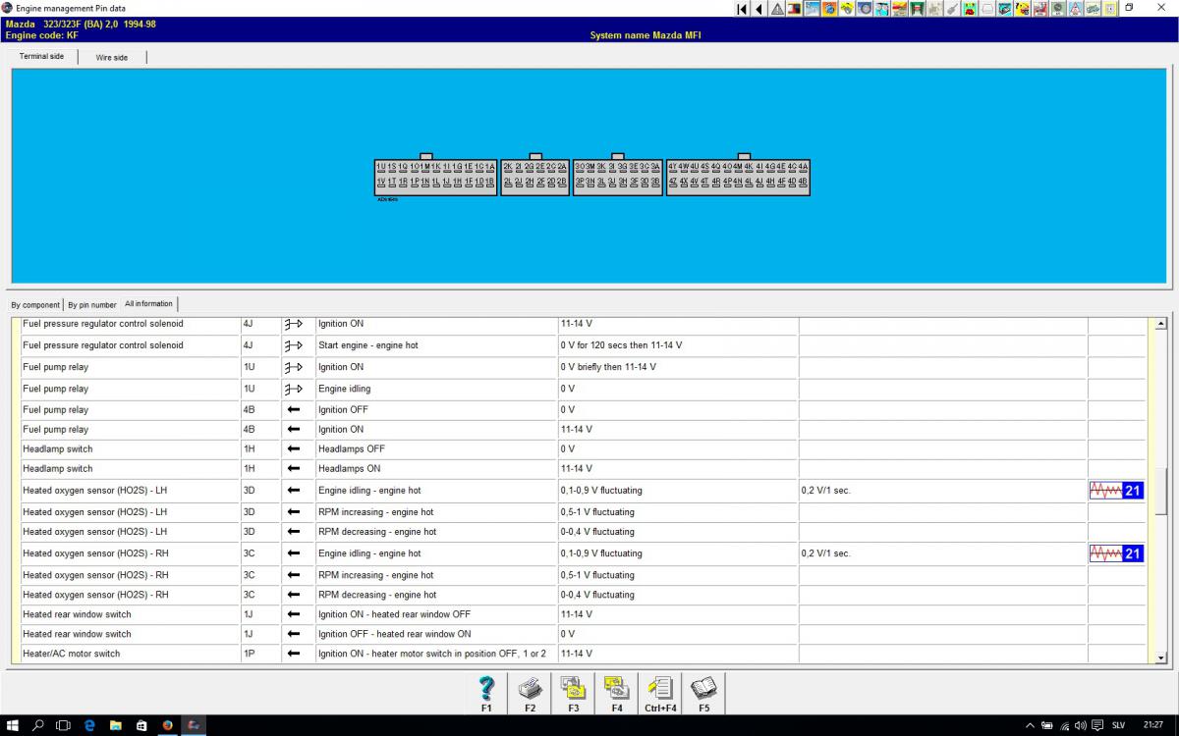1179x736 pixels.
Task: Show hidden system tray icons chevron
Action: [x=1030, y=725]
